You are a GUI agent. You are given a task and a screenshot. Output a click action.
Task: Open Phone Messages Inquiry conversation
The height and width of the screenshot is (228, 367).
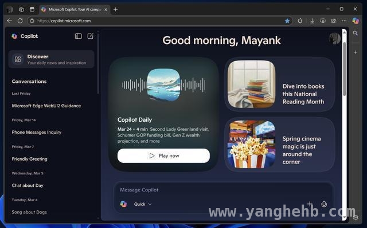tap(37, 133)
